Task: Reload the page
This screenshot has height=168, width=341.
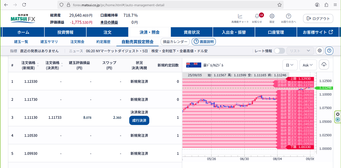Action: tap(24, 5)
